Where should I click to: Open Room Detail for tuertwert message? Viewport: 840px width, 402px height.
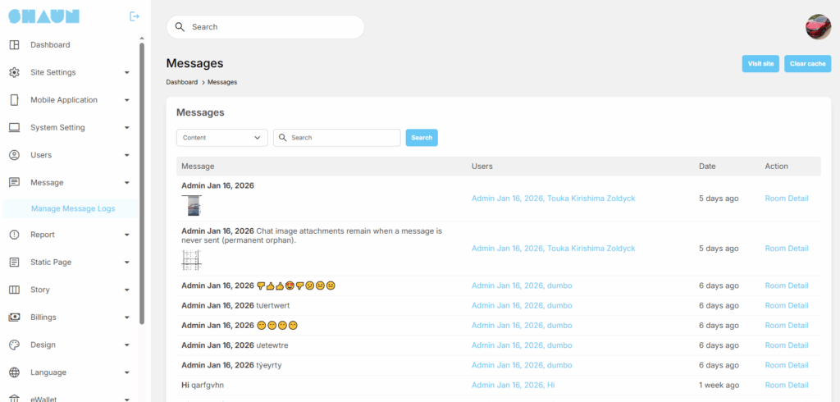pos(786,305)
